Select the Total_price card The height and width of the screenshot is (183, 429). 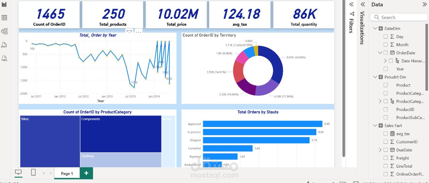click(x=176, y=15)
